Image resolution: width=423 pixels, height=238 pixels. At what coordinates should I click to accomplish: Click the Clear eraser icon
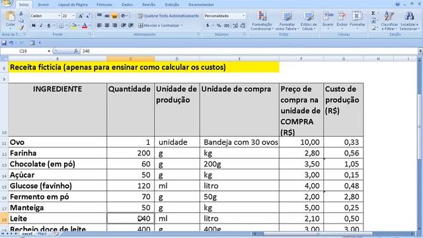[373, 28]
